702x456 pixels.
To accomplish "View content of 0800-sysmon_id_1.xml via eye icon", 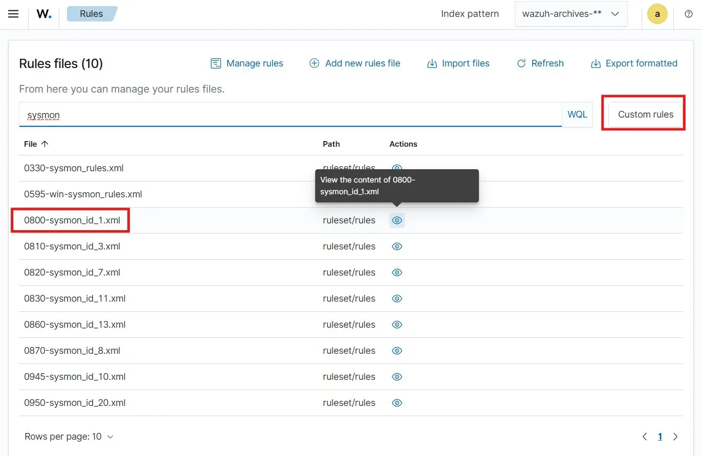I will [x=397, y=220].
